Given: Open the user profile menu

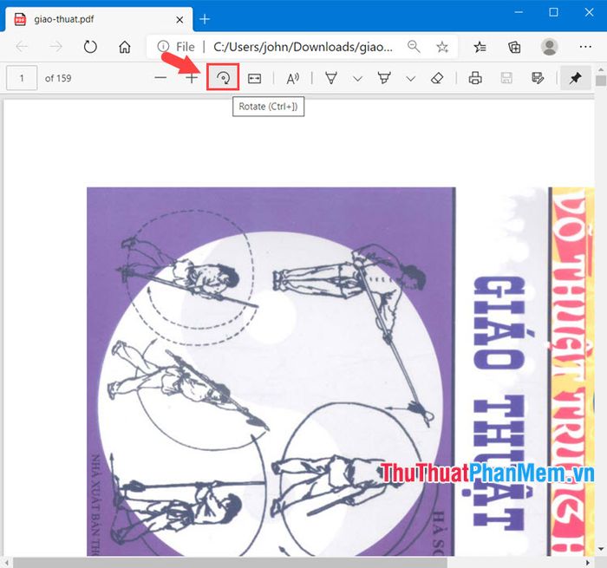Looking at the screenshot, I should 549,47.
